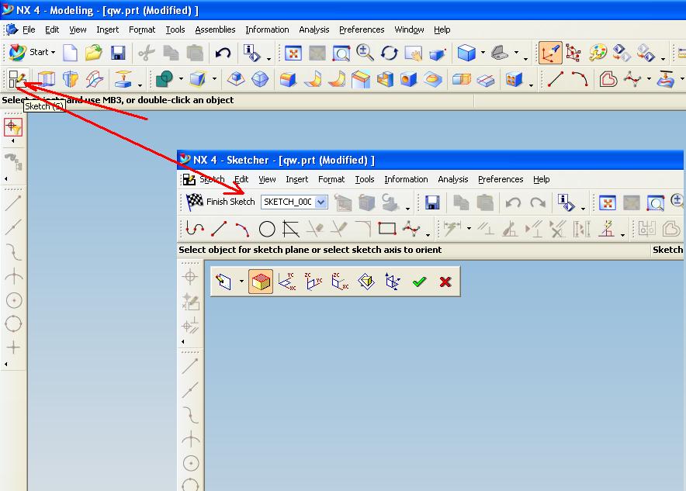Select XC-YC plane in sketch dialog bar

[x=287, y=282]
